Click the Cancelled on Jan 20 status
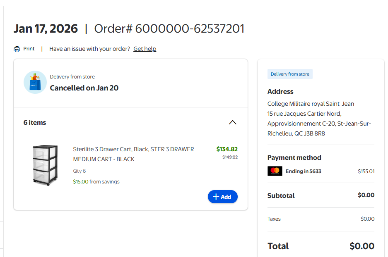Image resolution: width=388 pixels, height=257 pixels. point(84,88)
